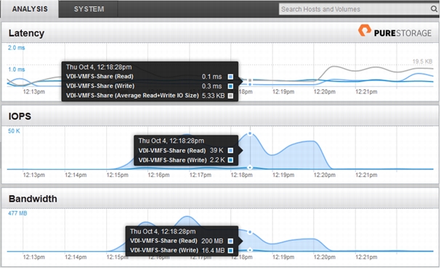Click the 19.5 KB axis label

click(422, 62)
